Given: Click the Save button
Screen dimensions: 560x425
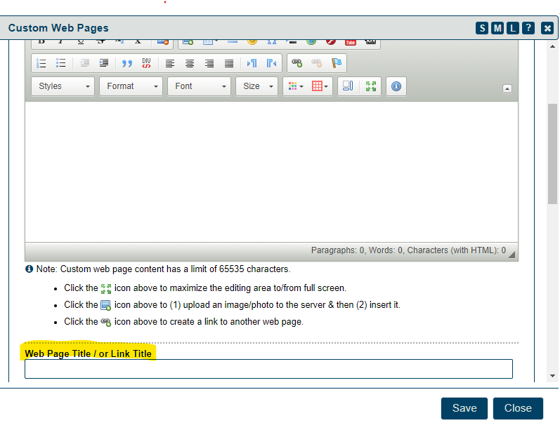Looking at the screenshot, I should [x=464, y=408].
